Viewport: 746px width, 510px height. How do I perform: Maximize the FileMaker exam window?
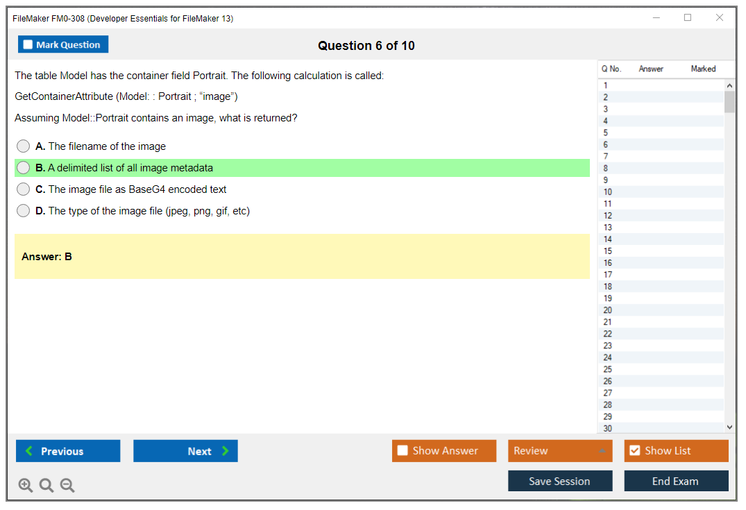pos(688,18)
